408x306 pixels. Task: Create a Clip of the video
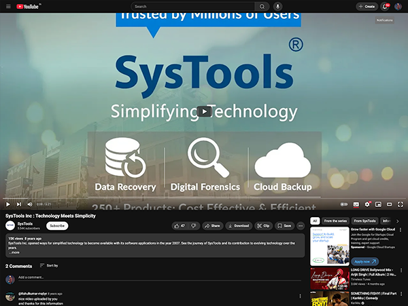(x=263, y=226)
